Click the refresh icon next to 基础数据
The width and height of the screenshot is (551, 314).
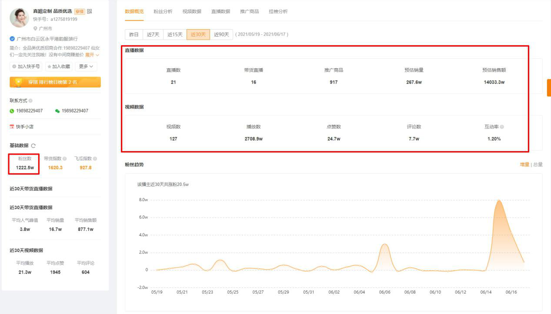click(x=33, y=146)
